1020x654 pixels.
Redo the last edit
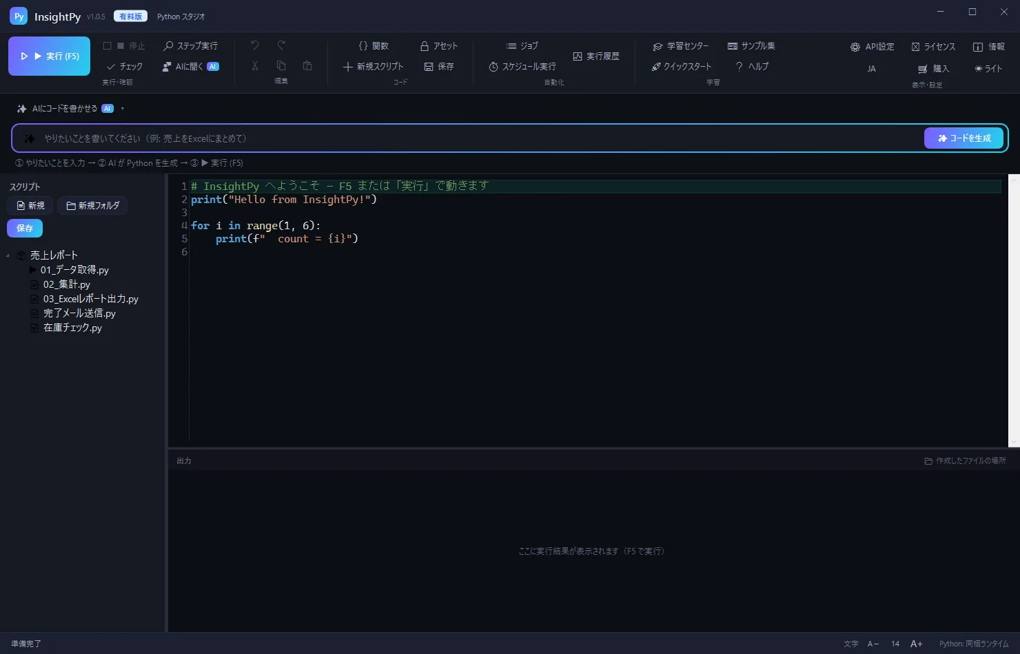point(281,45)
